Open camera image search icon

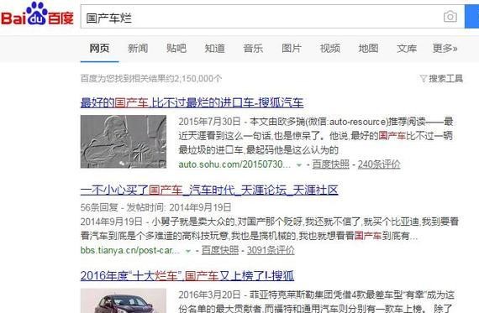click(450, 17)
